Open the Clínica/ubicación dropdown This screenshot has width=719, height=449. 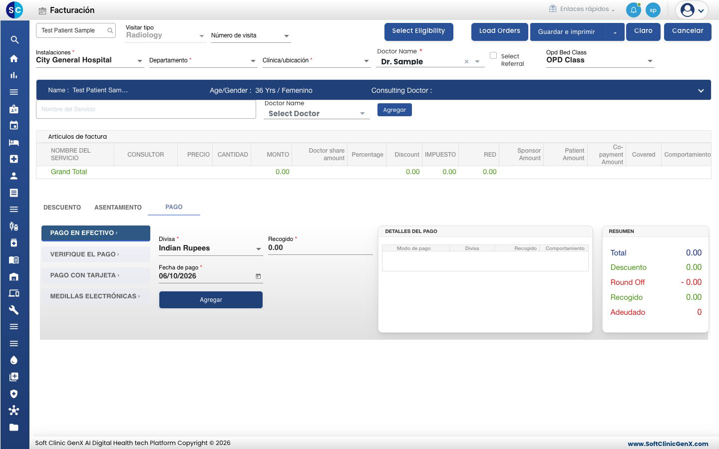click(316, 61)
